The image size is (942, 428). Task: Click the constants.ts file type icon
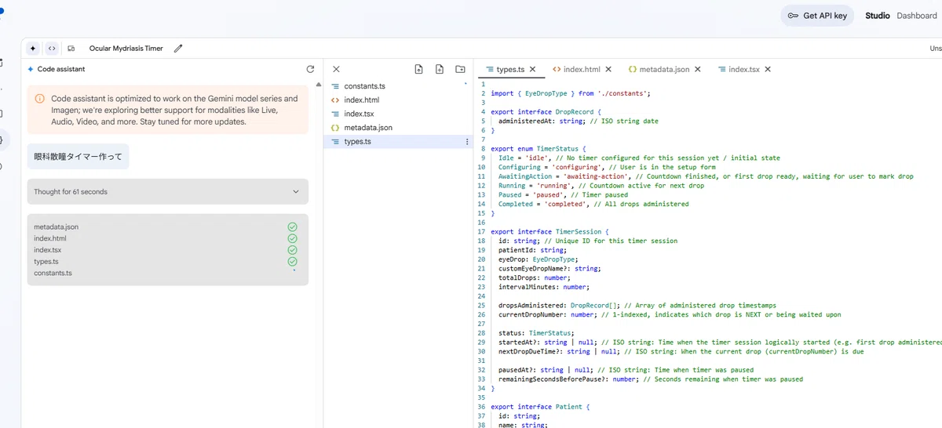click(x=335, y=86)
